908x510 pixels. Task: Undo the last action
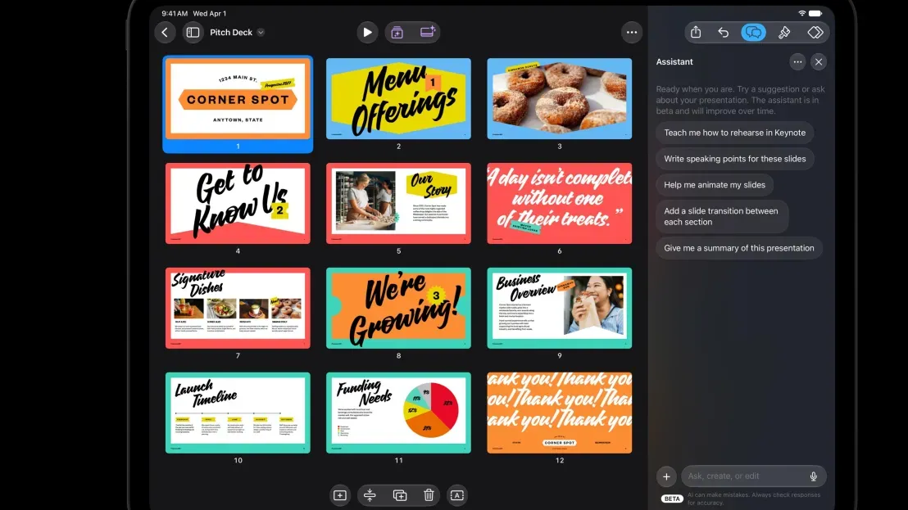pyautogui.click(x=724, y=33)
